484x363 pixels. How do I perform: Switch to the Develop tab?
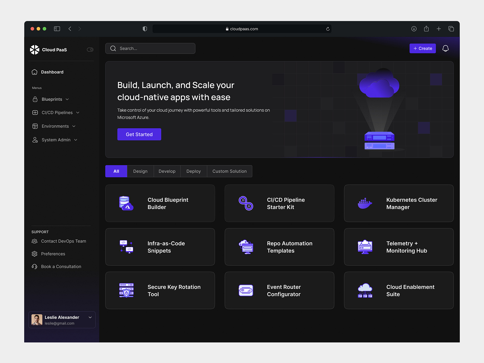(x=167, y=171)
